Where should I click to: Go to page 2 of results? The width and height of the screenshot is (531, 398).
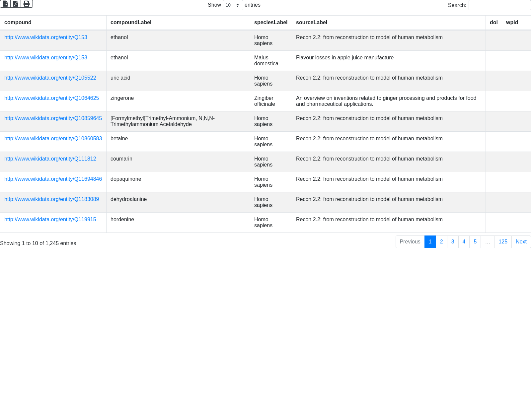pos(441,242)
